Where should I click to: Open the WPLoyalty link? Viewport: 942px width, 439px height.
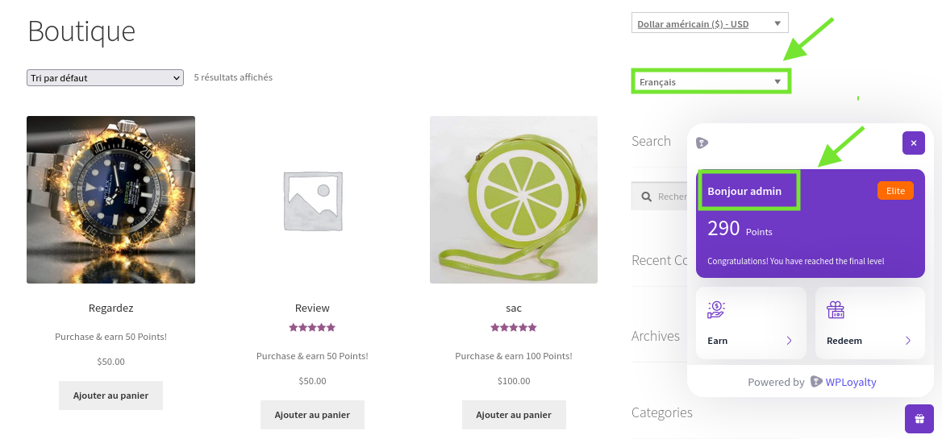pos(851,382)
